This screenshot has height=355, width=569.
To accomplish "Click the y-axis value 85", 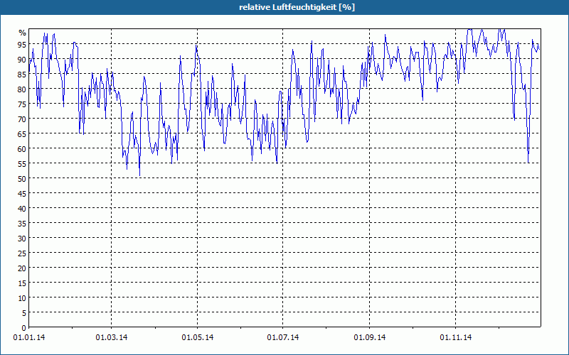I will pos(22,75).
